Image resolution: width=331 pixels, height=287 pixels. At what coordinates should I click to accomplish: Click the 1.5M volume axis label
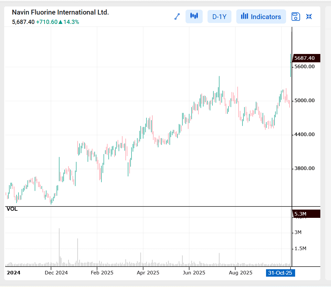click(300, 249)
